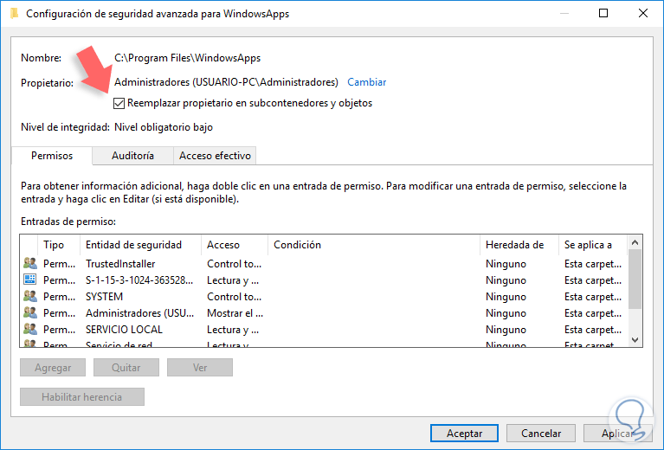This screenshot has width=664, height=450.
Task: Click the owner name Administradores (USUARIO-PC\Administradores)
Action: tap(226, 82)
